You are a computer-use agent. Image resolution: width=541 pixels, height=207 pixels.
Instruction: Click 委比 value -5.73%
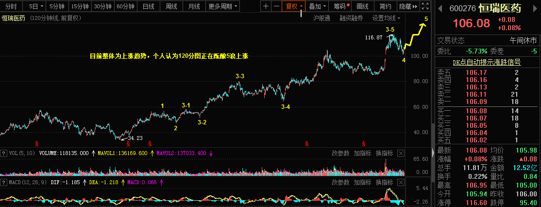476,52
